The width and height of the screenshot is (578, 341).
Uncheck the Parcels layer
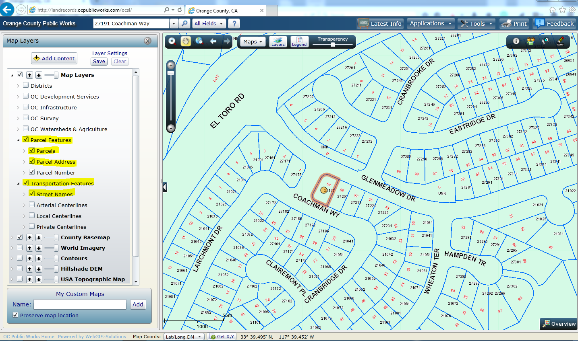coord(32,150)
